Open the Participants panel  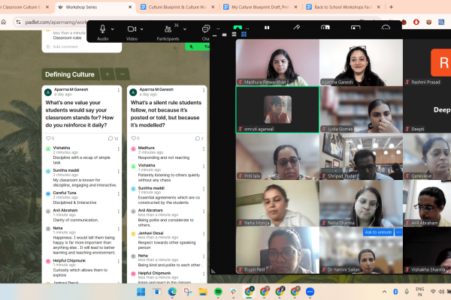166,28
